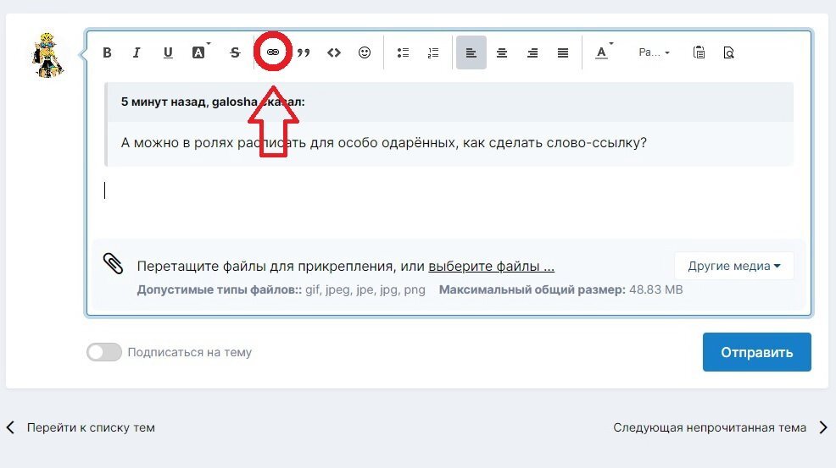Center-align the text
836x468 pixels.
(x=502, y=52)
